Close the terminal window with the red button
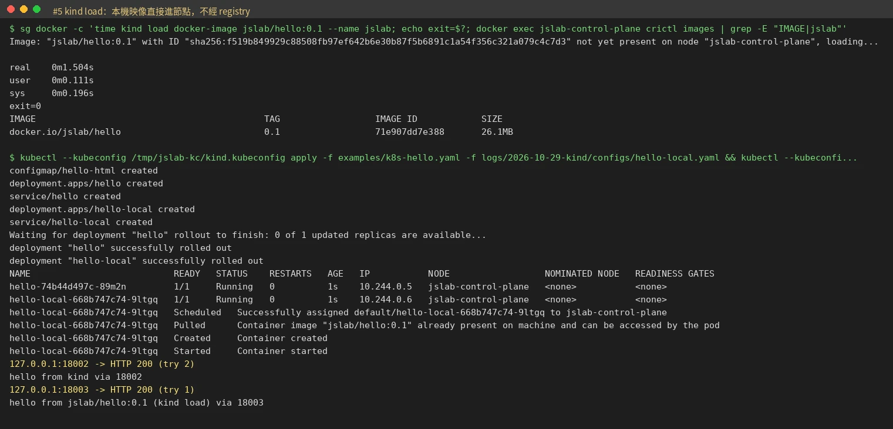This screenshot has width=893, height=429. click(11, 9)
